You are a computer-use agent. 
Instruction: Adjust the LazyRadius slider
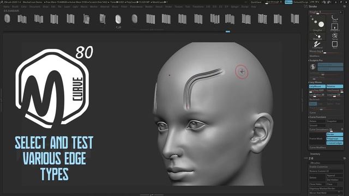point(317,95)
